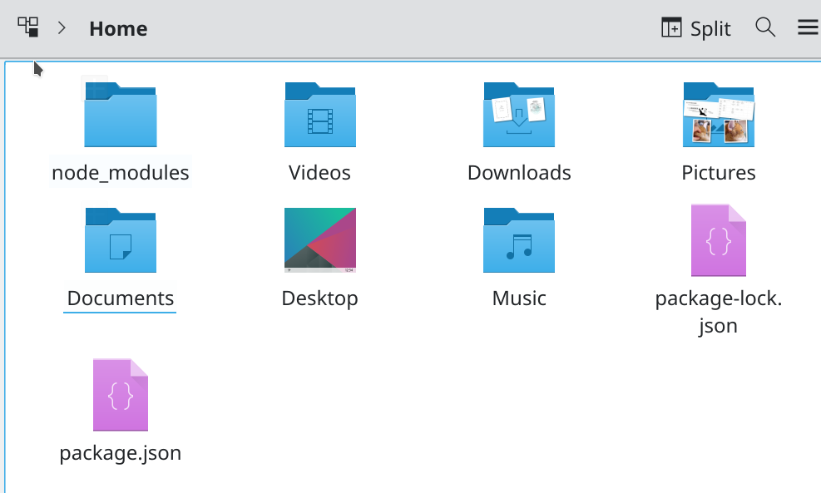821x493 pixels.
Task: Open the hamburger menu
Action: point(807,27)
